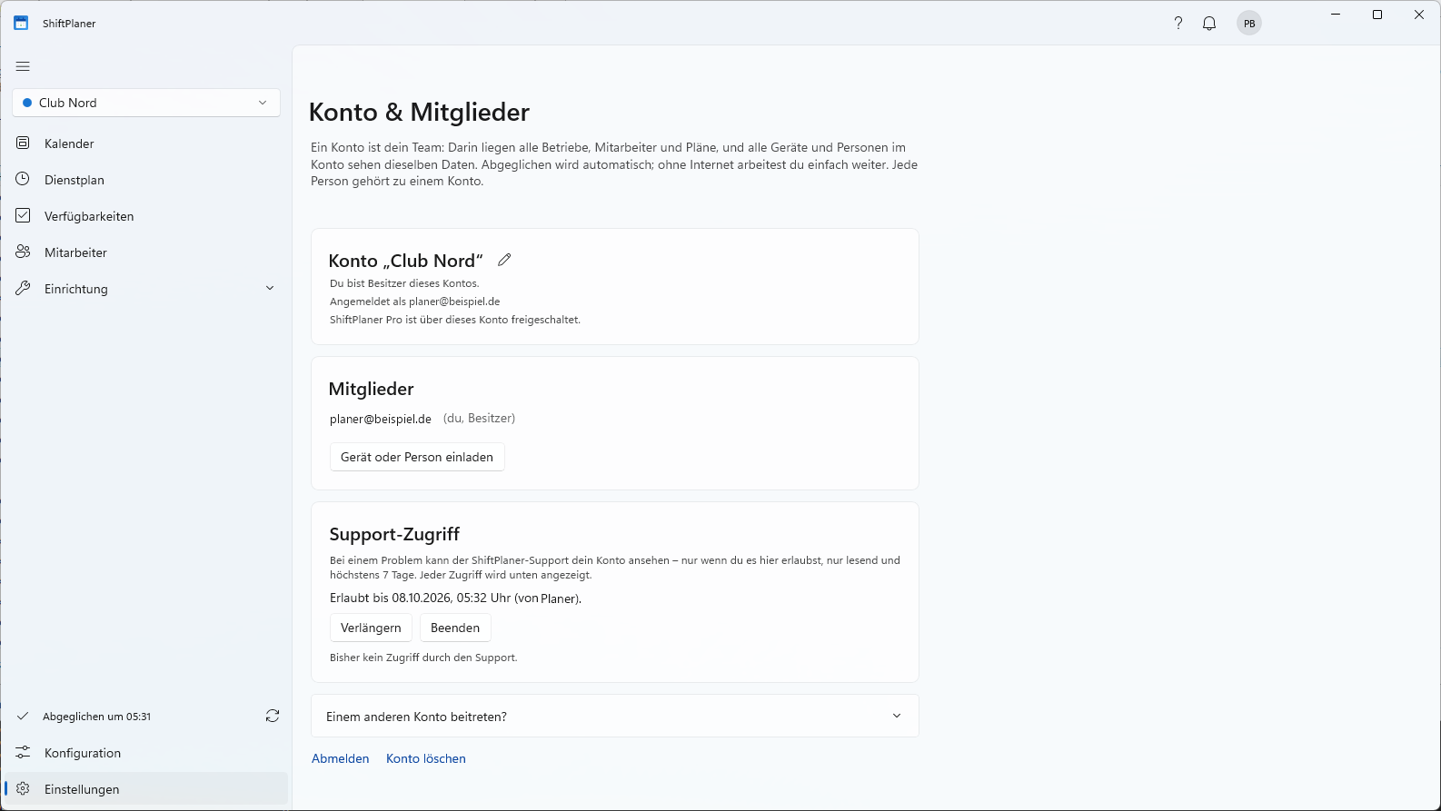Viewport: 1441px width, 811px height.
Task: Click the 'Abgeglichen um 05:31' sync status
Action: (96, 717)
